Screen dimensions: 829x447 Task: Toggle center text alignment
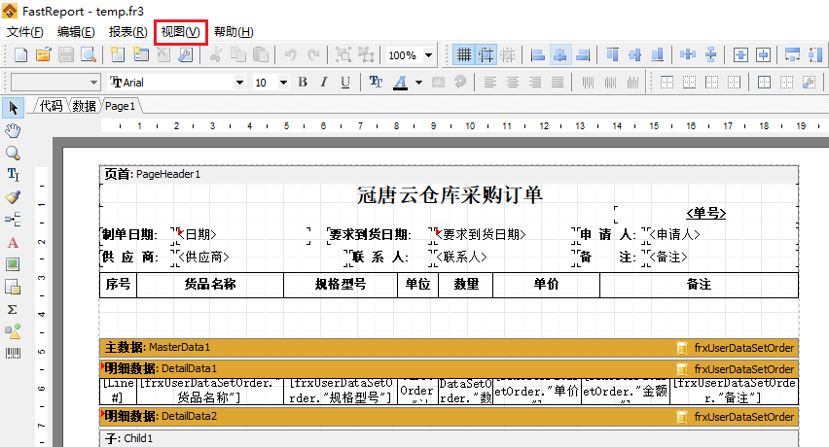tap(513, 83)
